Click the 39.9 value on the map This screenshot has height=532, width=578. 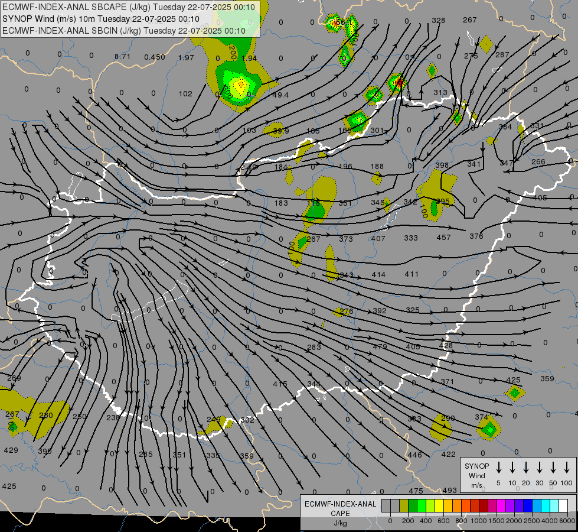281,131
